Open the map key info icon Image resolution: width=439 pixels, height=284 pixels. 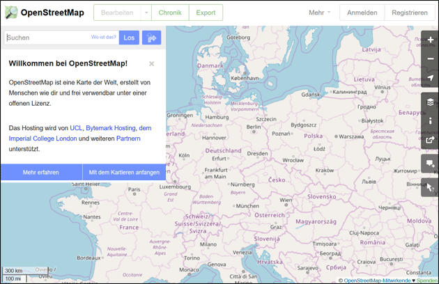pos(431,120)
